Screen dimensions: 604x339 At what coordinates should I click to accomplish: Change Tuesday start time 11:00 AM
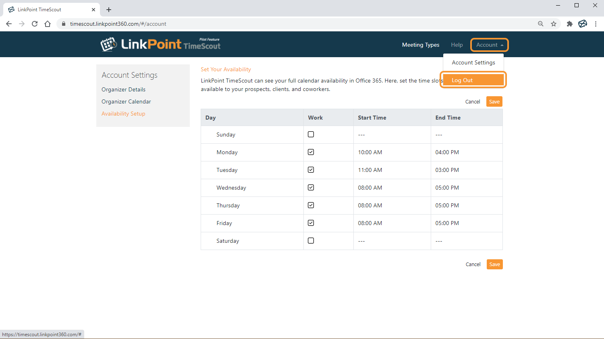(x=370, y=170)
